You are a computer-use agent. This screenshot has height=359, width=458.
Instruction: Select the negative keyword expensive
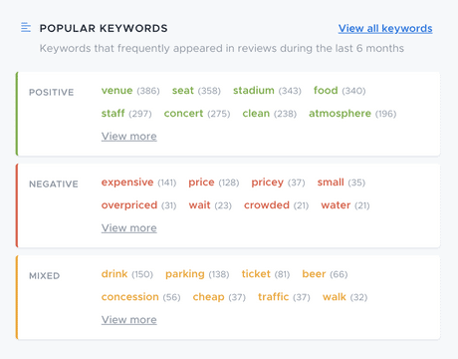pos(127,182)
